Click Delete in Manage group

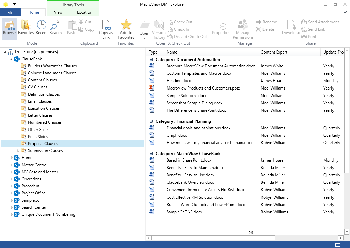[265, 29]
